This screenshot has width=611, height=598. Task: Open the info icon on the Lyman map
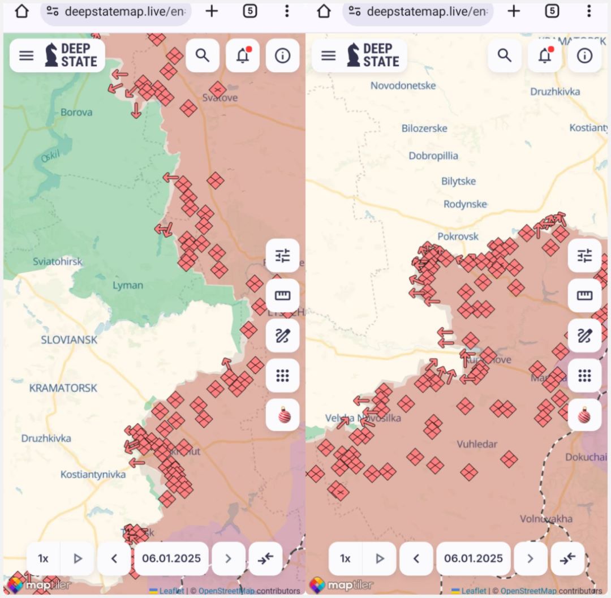point(282,55)
